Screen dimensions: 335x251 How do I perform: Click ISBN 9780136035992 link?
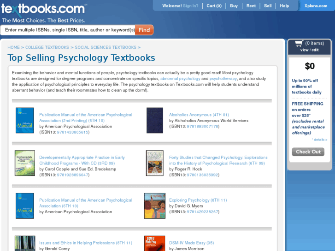pos(202,175)
